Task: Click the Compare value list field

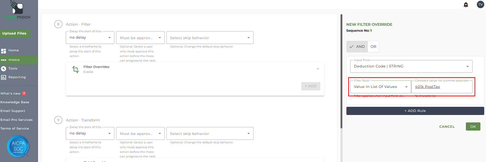Action: 442,87
